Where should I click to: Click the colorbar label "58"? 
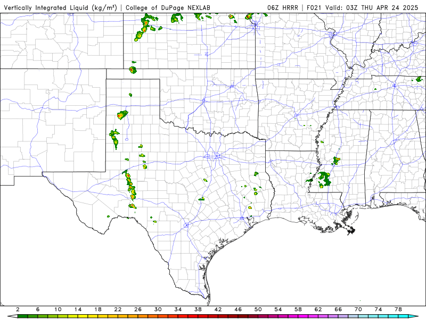pos(298,309)
